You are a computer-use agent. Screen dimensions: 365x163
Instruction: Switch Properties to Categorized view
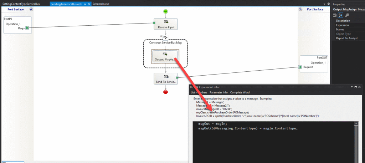point(335,15)
